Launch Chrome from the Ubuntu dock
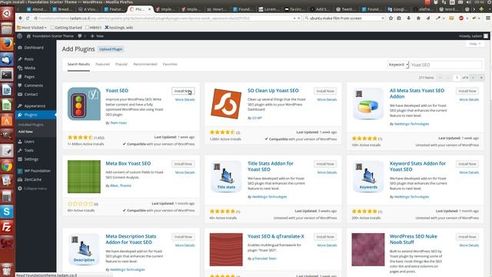Image resolution: width=492 pixels, height=277 pixels. [x=7, y=166]
